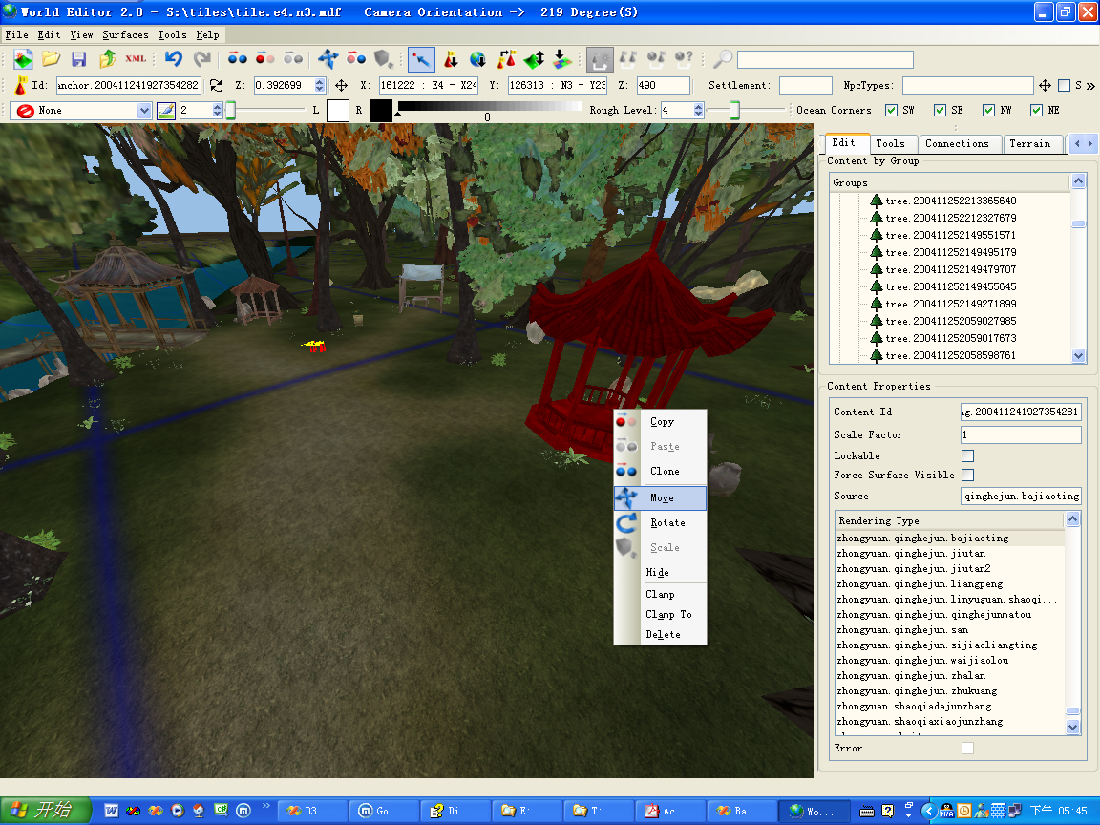Image resolution: width=1100 pixels, height=825 pixels.
Task: Click the white L color swatch
Action: (x=337, y=111)
